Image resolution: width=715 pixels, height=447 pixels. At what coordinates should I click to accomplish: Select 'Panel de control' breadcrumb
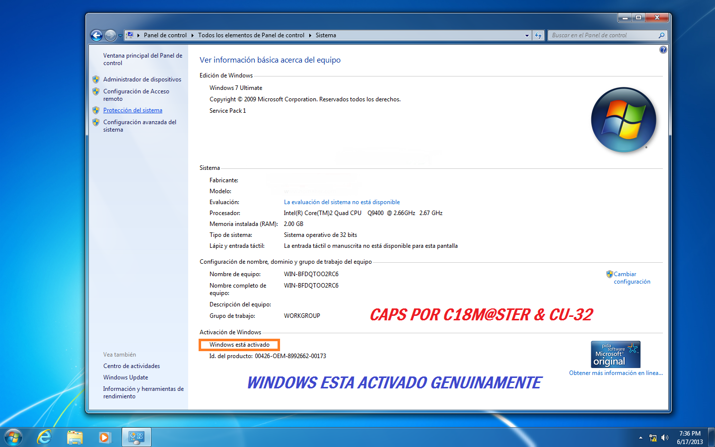pos(165,35)
